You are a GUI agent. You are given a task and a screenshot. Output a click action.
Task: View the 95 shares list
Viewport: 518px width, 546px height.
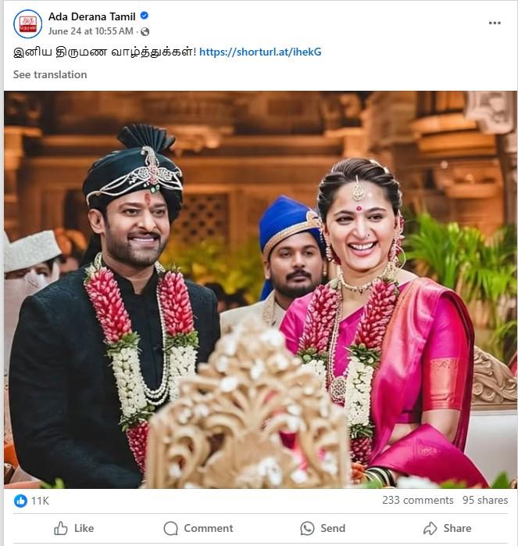coord(485,500)
